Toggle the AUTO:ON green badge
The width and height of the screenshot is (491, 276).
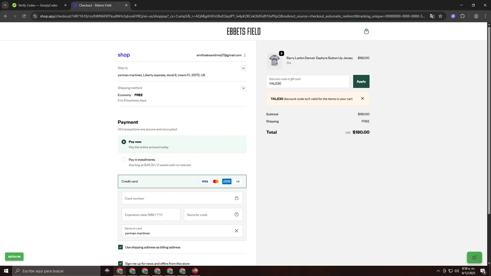14,257
